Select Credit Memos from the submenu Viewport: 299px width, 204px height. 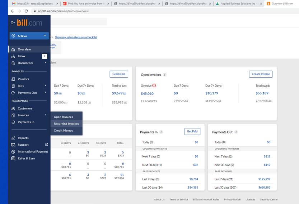(64, 131)
